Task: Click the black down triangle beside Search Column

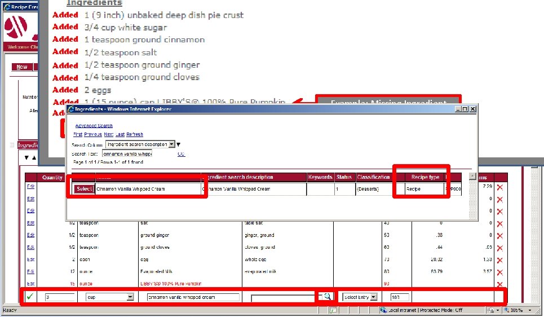Action: [x=178, y=144]
